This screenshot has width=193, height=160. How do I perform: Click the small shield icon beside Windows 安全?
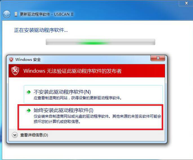(x=11, y=59)
